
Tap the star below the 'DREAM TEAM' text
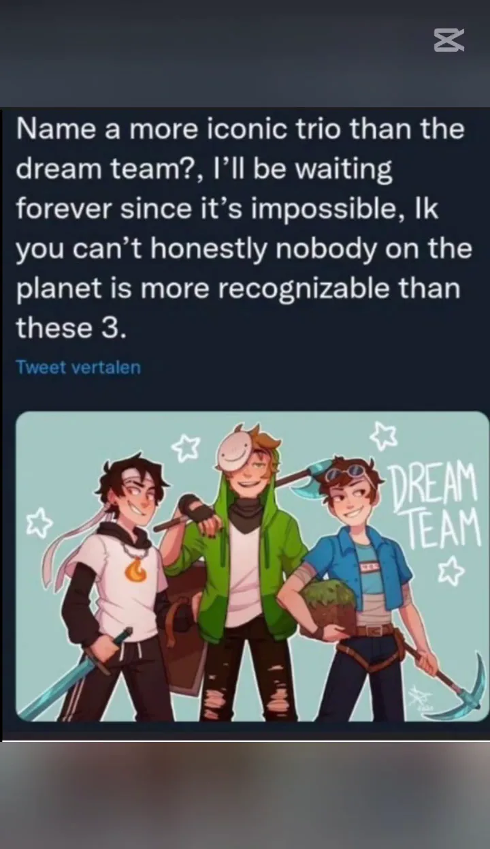(451, 571)
